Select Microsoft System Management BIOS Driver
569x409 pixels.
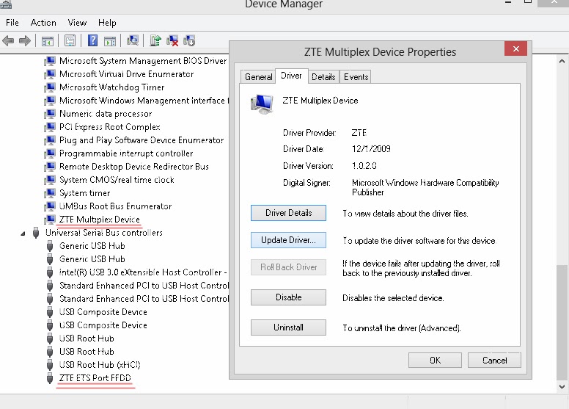click(143, 61)
